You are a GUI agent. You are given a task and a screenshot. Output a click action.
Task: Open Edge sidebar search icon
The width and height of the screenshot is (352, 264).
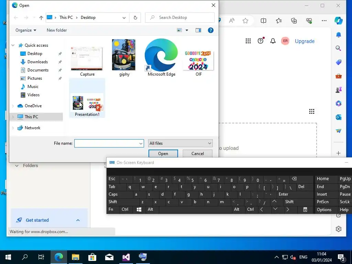pyautogui.click(x=338, y=48)
